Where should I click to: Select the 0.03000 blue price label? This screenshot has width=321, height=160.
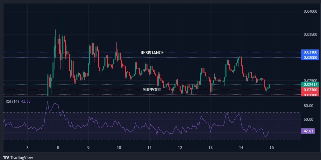310,57
